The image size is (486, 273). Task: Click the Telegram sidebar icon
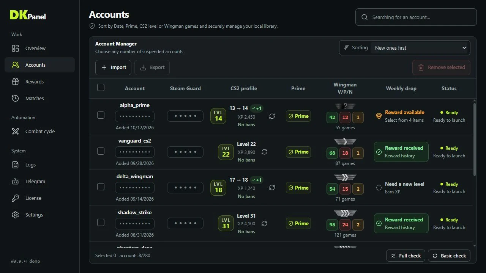tap(15, 181)
